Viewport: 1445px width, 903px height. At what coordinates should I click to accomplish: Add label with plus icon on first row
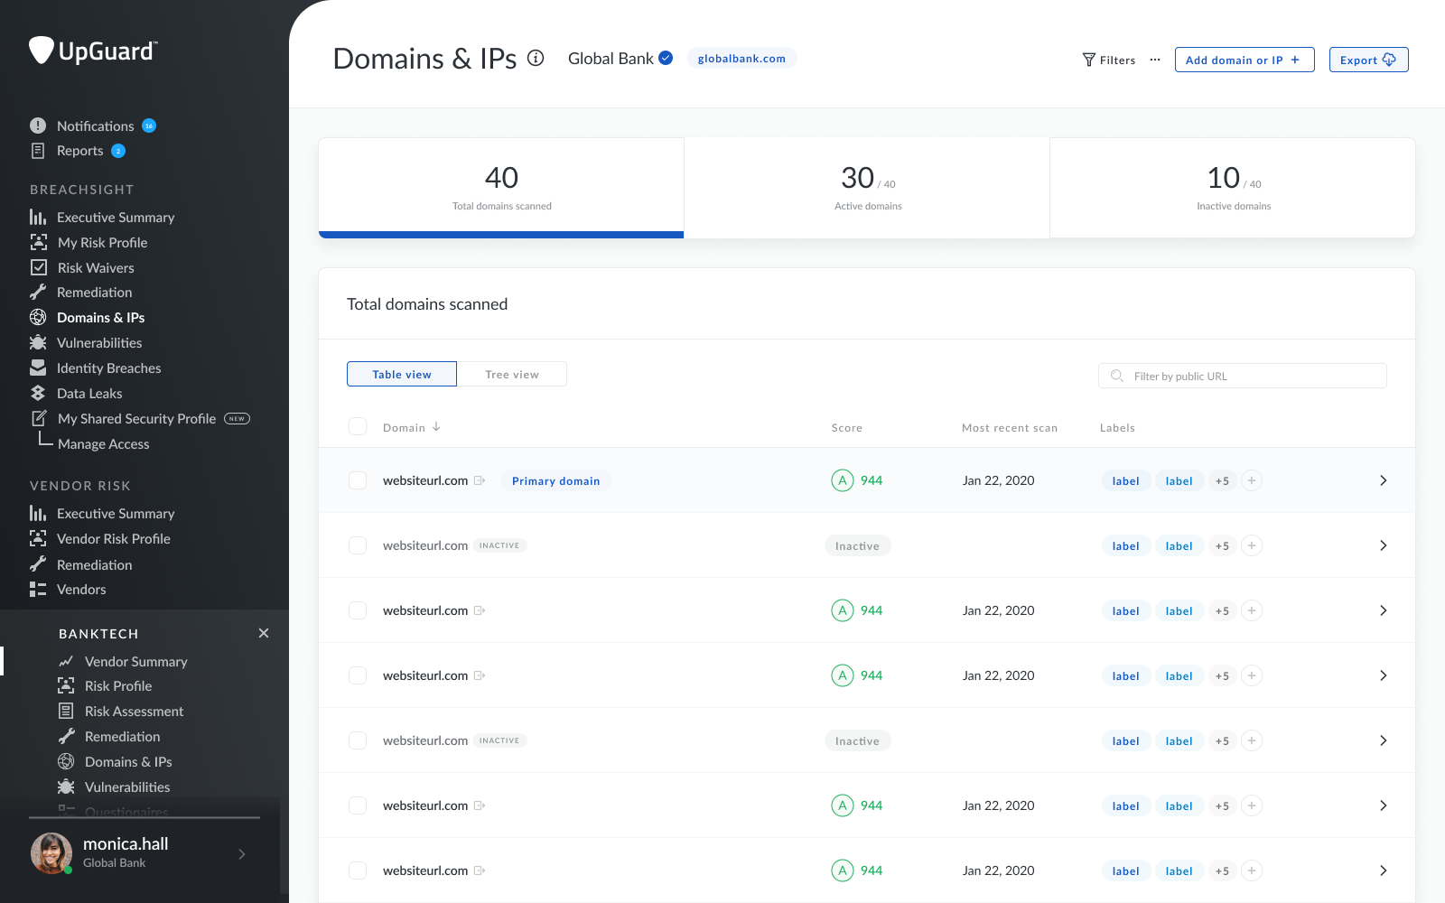coord(1252,480)
